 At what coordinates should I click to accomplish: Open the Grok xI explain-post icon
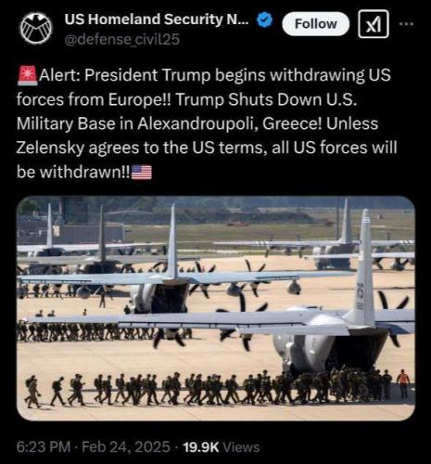pyautogui.click(x=374, y=24)
